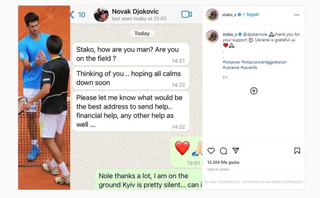Image resolution: width=320 pixels, height=198 pixels.
Task: Follow stako_s via the Seguir link
Action: [x=253, y=15]
